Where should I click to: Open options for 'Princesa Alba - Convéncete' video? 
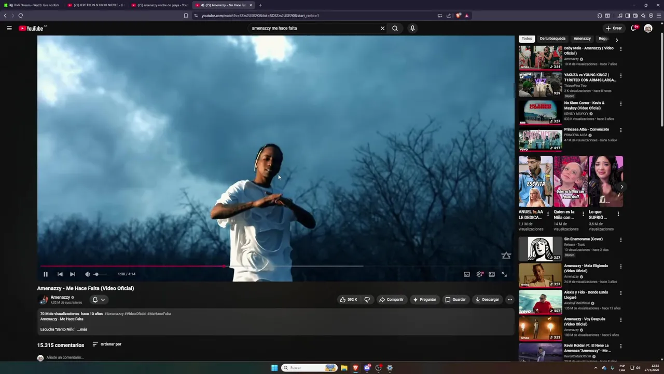point(620,130)
